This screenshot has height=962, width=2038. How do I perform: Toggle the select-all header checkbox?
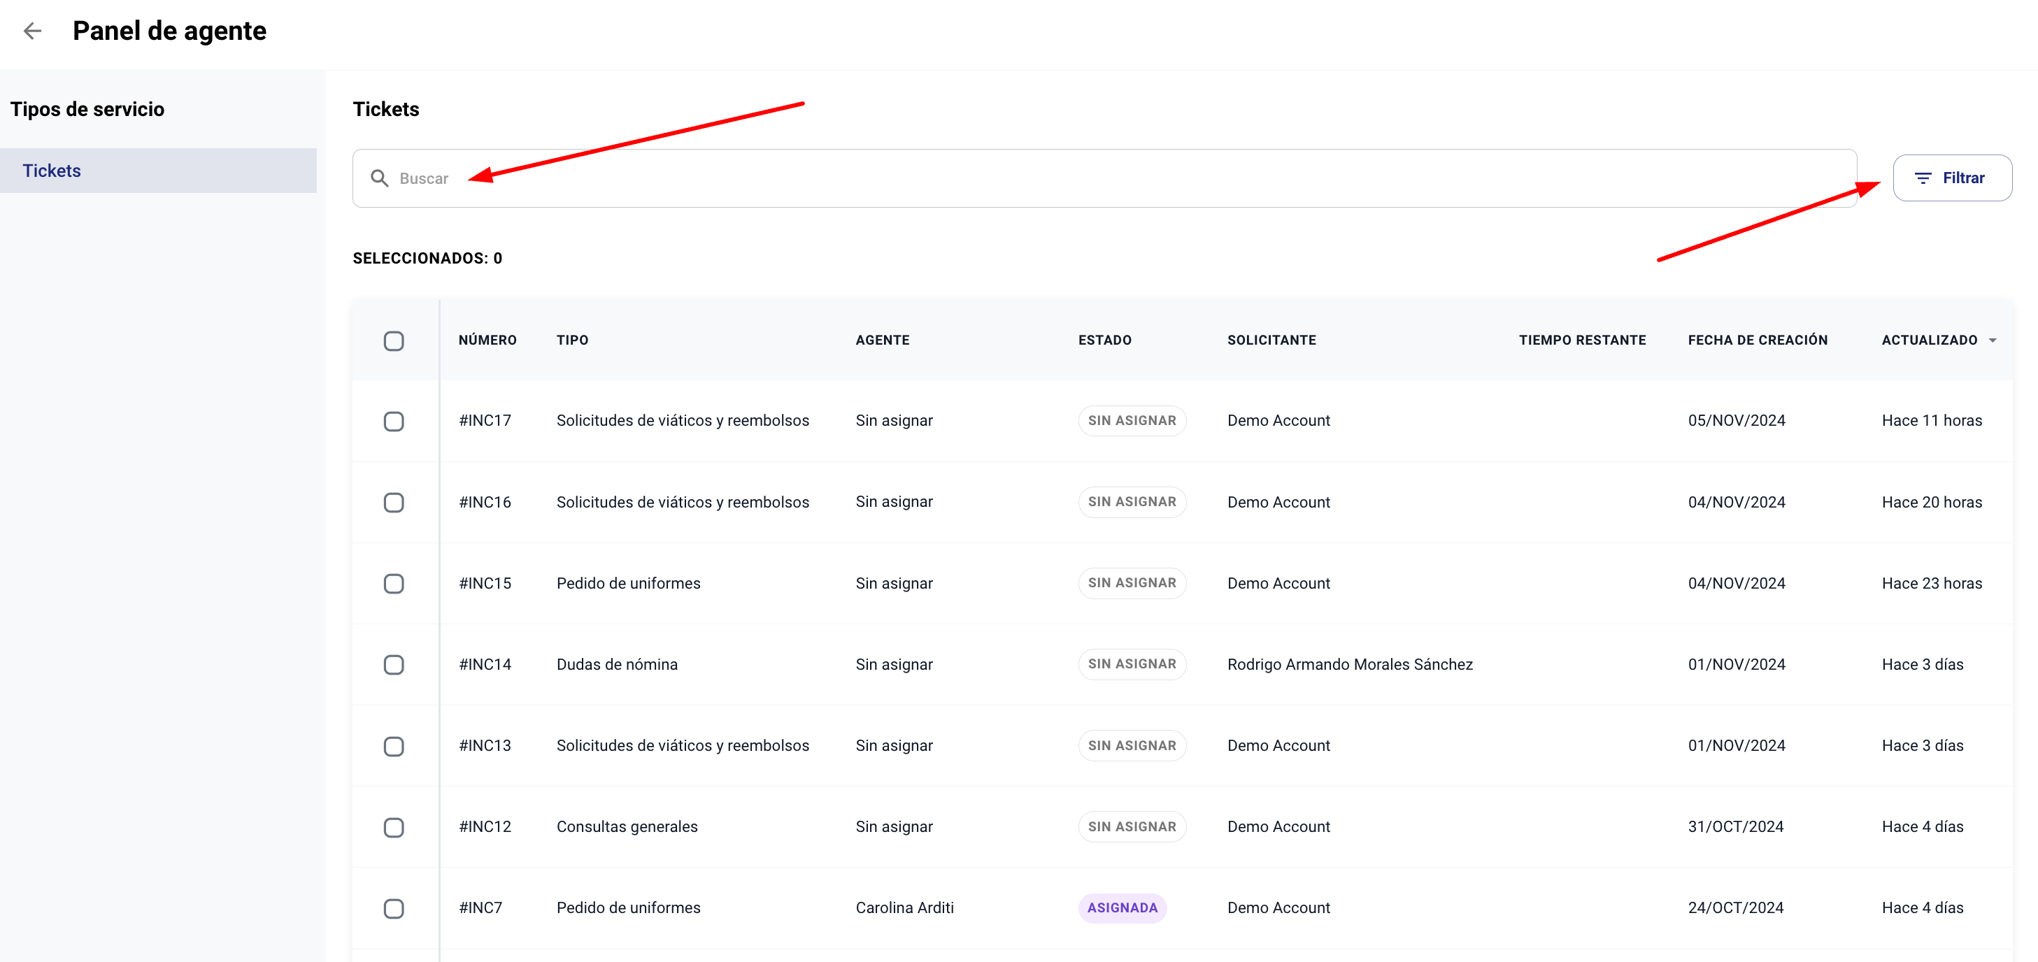coord(393,341)
